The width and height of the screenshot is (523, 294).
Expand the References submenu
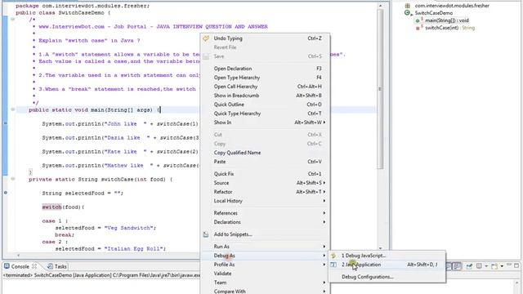coord(265,213)
